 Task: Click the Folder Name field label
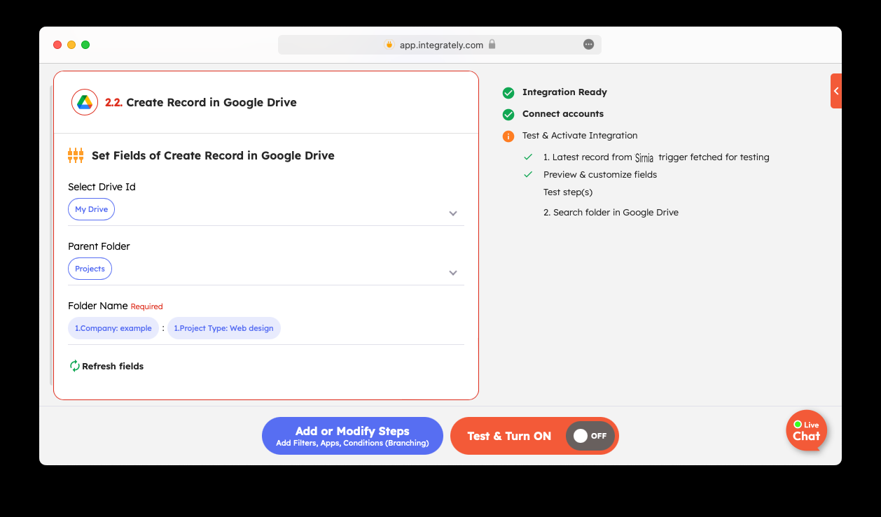98,306
